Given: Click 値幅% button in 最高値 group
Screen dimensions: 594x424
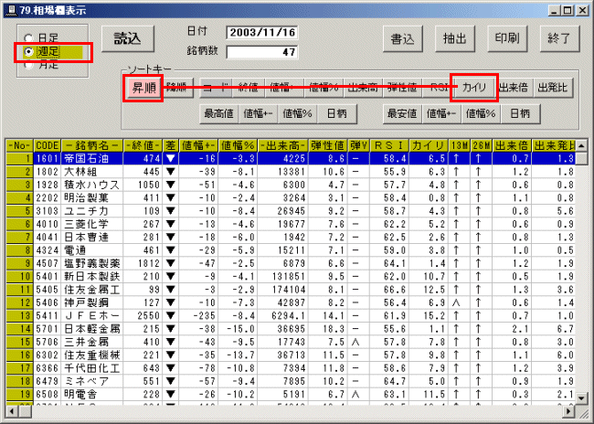Looking at the screenshot, I should click(x=297, y=113).
